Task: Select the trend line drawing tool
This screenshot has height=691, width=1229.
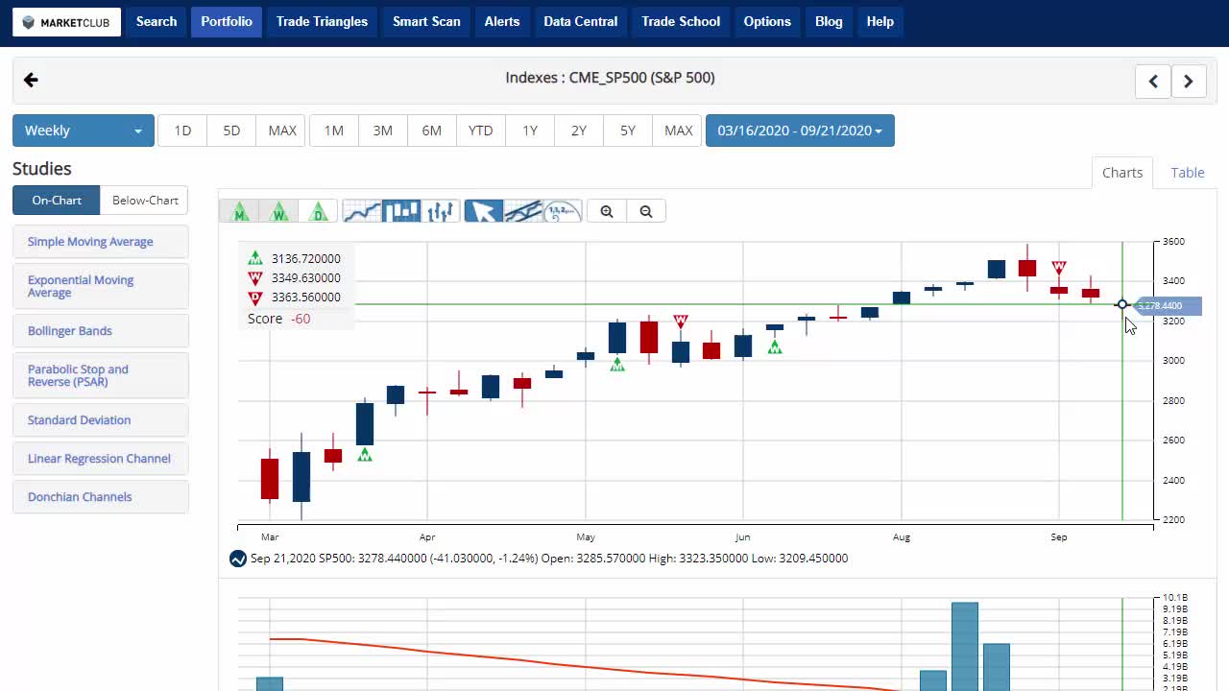Action: [523, 211]
